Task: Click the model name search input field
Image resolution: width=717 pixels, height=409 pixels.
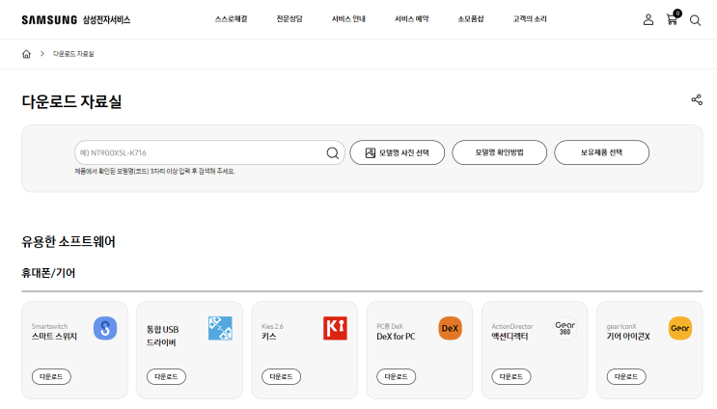Action: click(x=198, y=152)
